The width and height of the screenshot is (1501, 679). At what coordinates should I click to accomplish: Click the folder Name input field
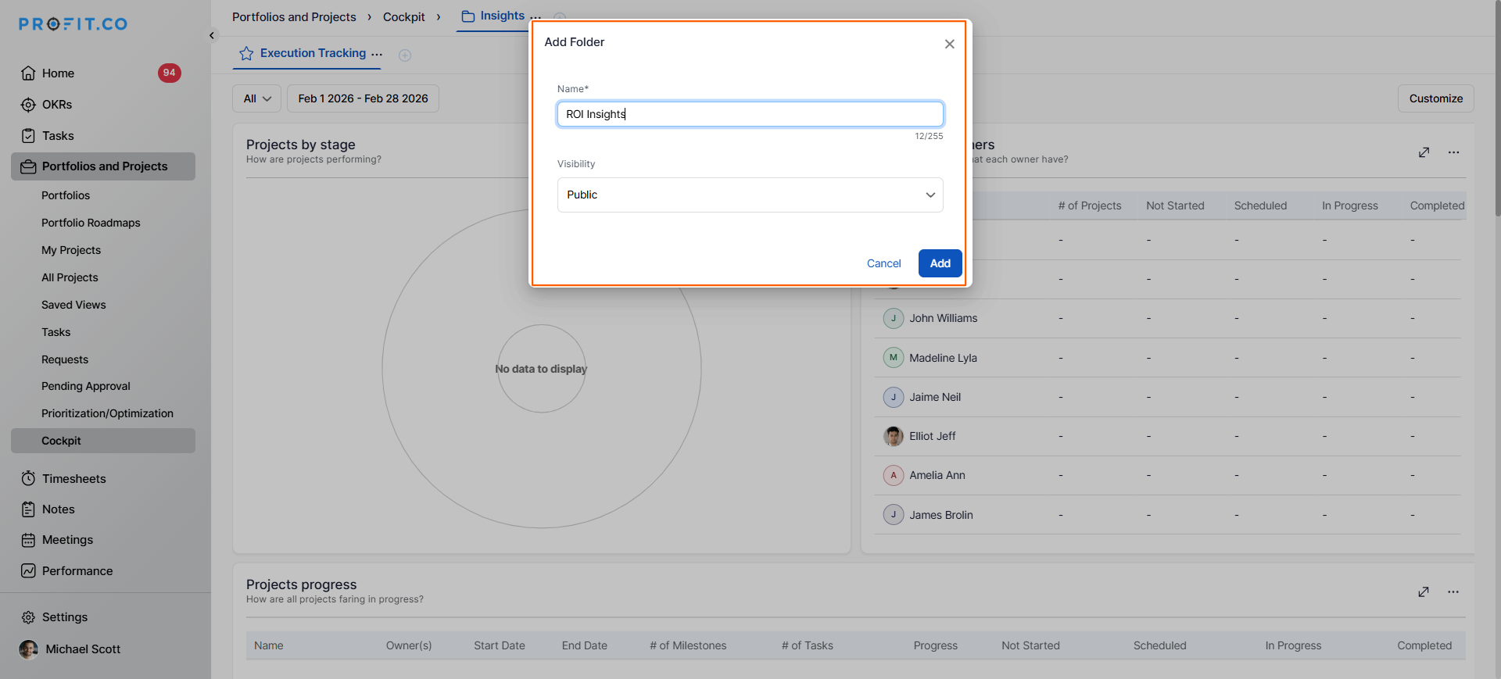coord(750,114)
